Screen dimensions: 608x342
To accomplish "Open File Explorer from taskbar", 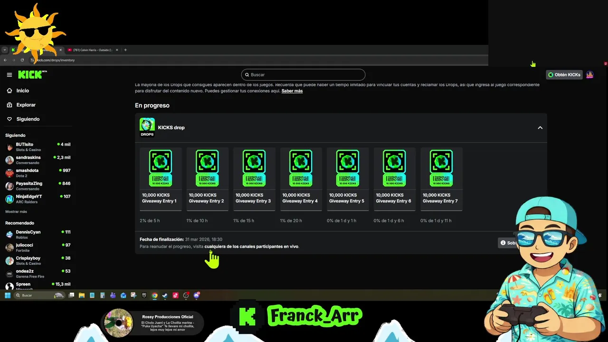I will coord(82,295).
